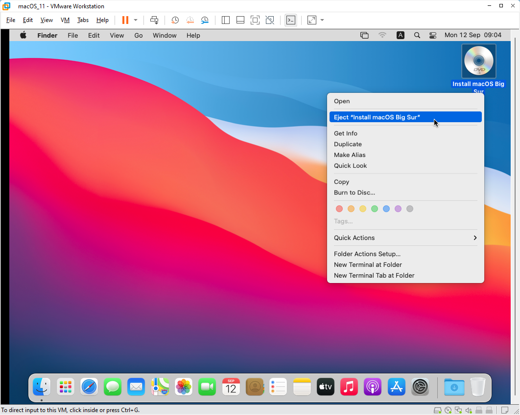Open the VMware View menu
The image size is (520, 415).
pos(47,20)
